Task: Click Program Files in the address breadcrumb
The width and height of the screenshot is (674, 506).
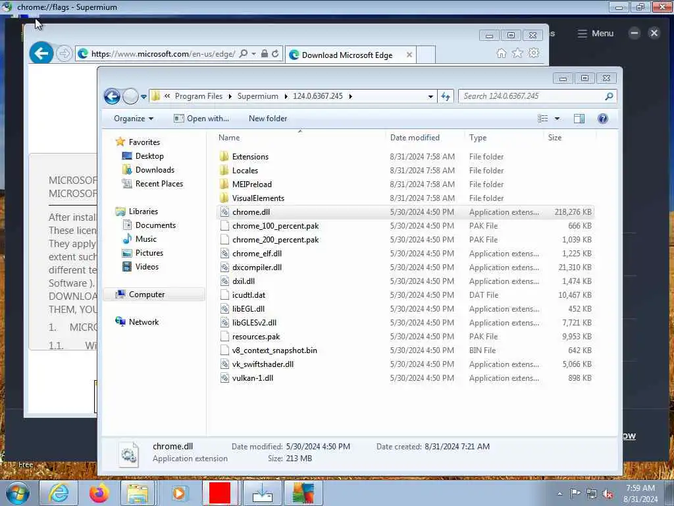Action: click(x=199, y=96)
